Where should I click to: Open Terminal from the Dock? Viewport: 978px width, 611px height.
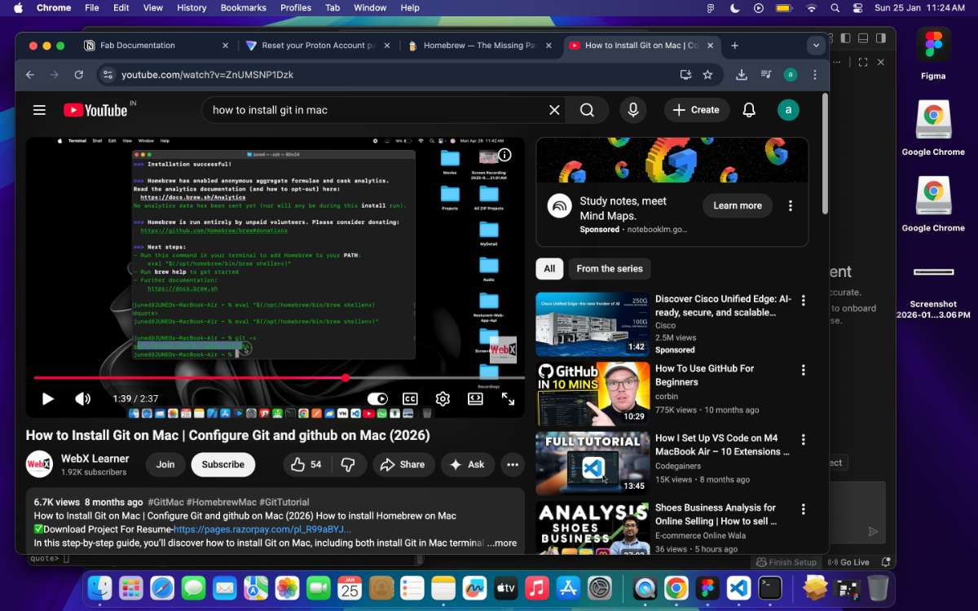(x=770, y=587)
